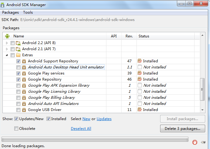Click the Android Support Repository package icon
Viewport: 210px width, 149px height.
pos(24,61)
